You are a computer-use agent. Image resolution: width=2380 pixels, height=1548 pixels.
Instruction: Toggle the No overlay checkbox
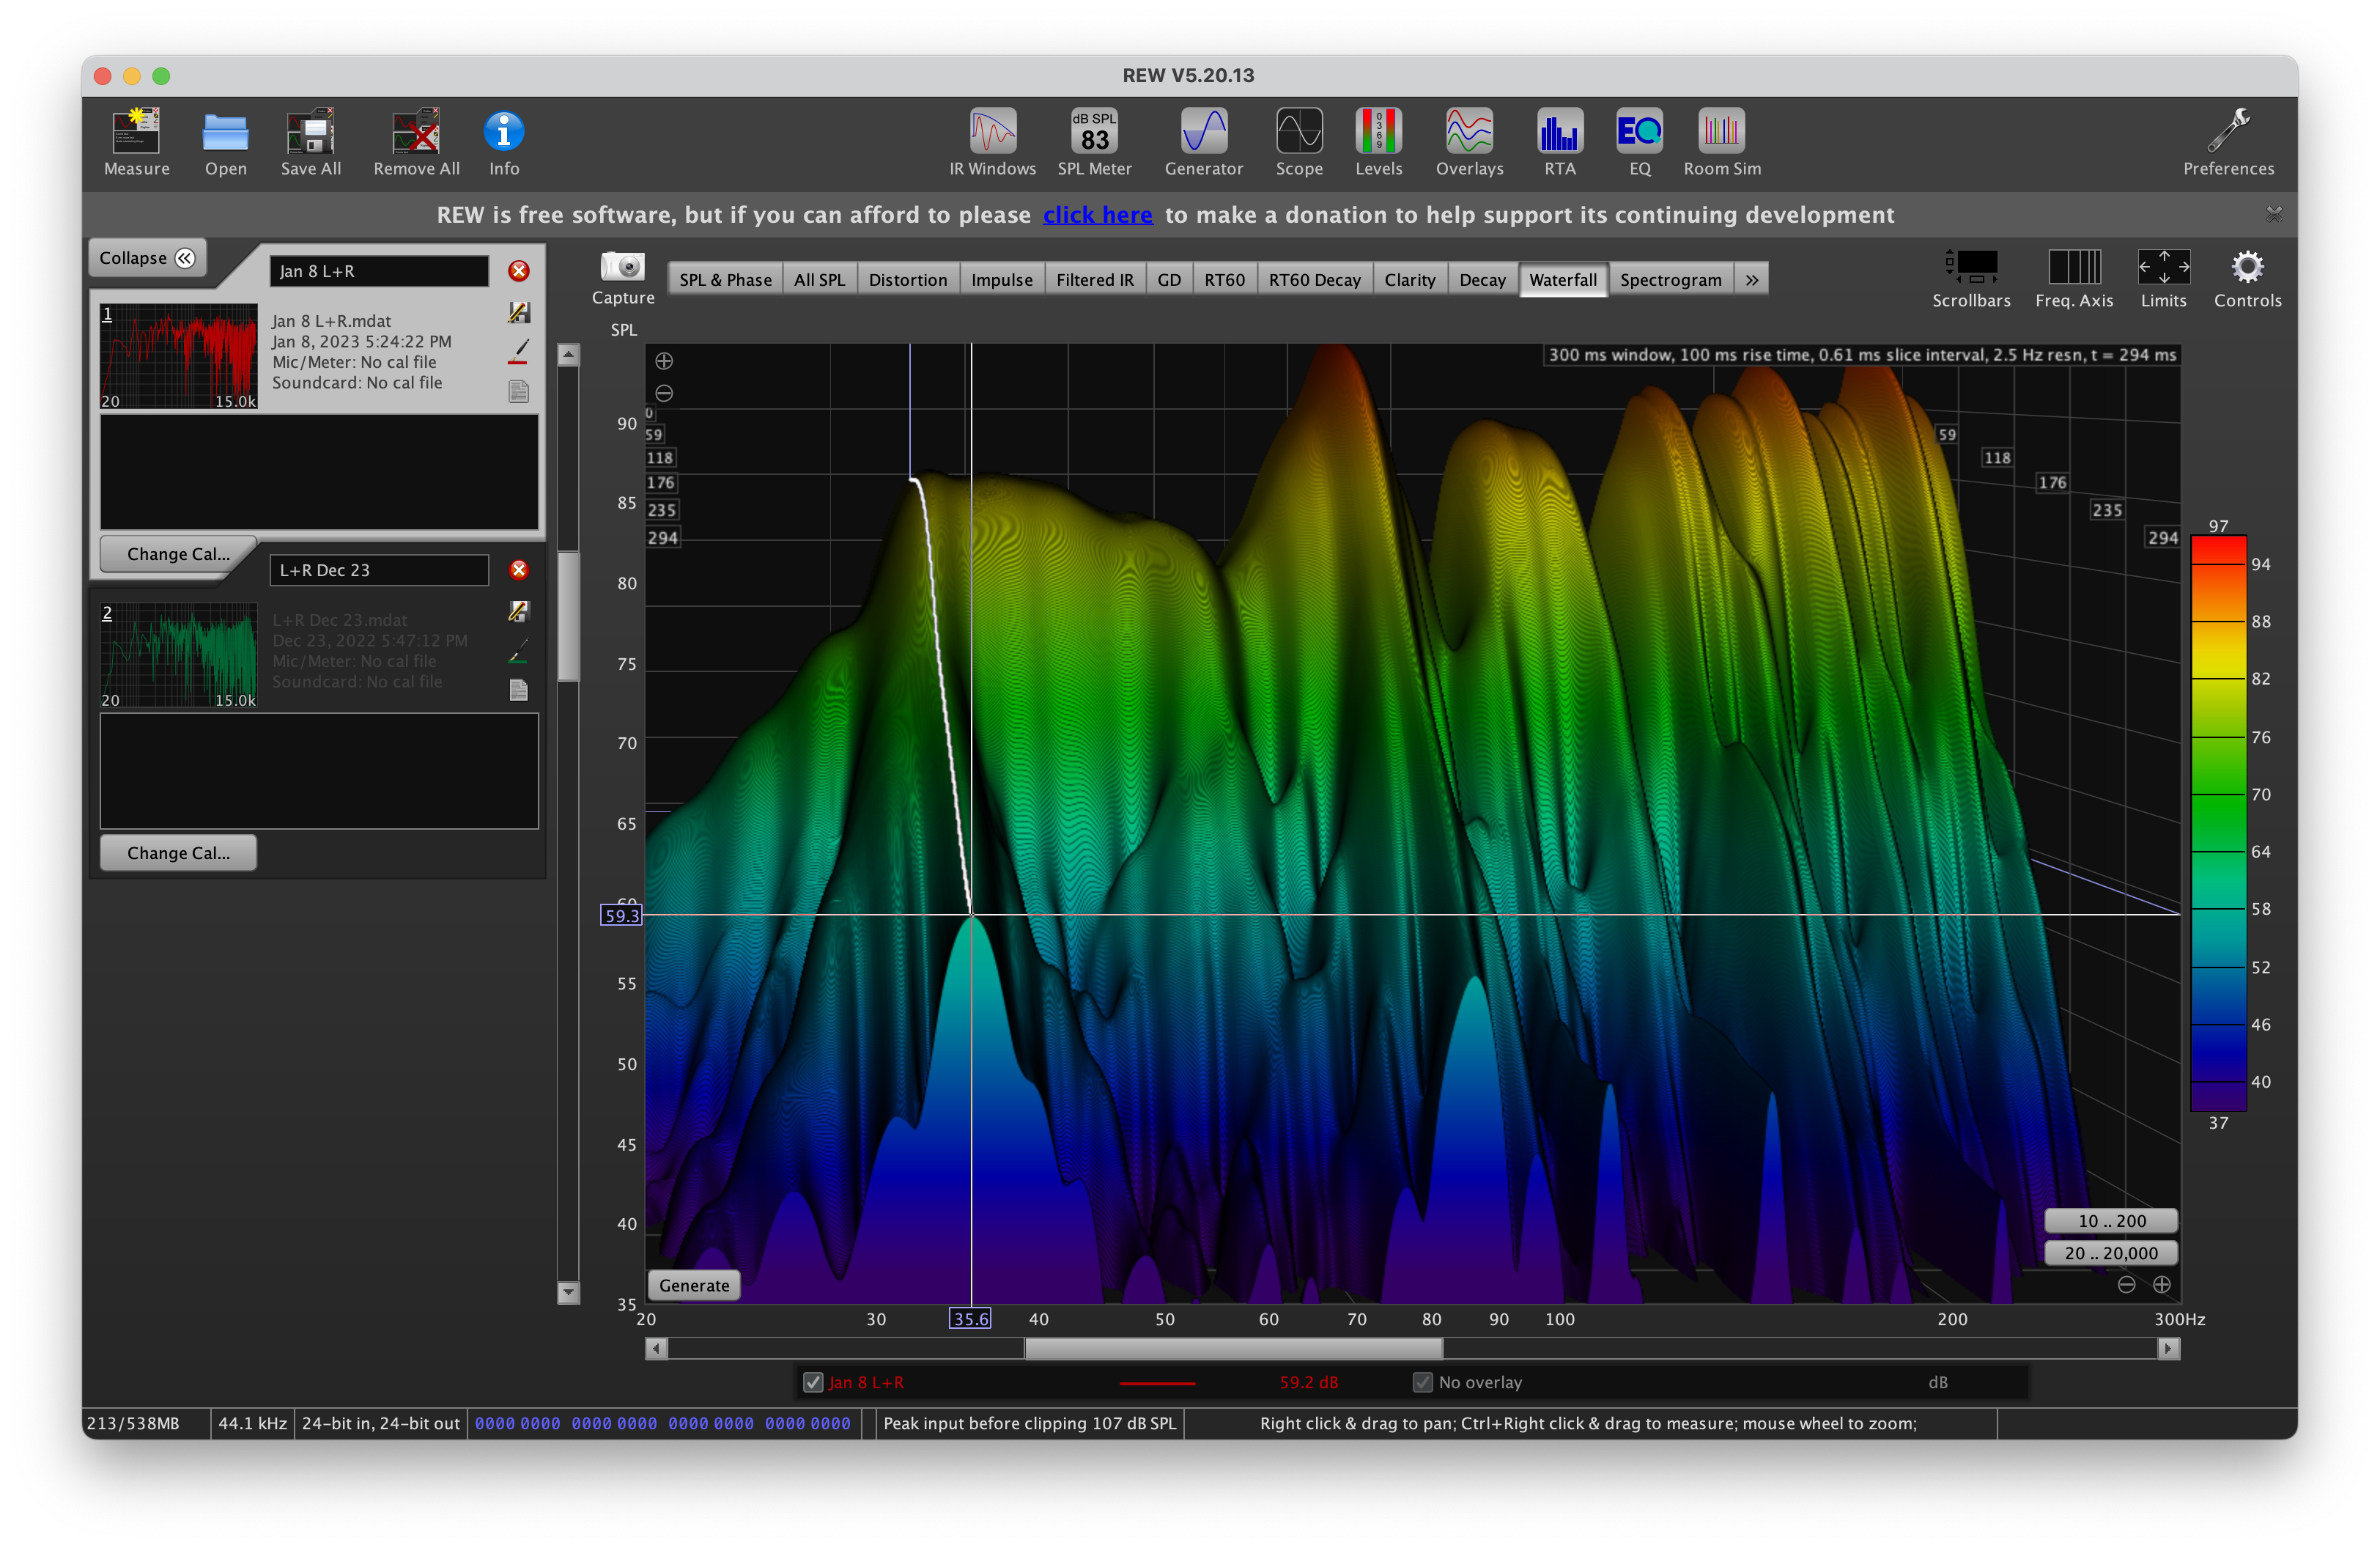(x=1422, y=1382)
